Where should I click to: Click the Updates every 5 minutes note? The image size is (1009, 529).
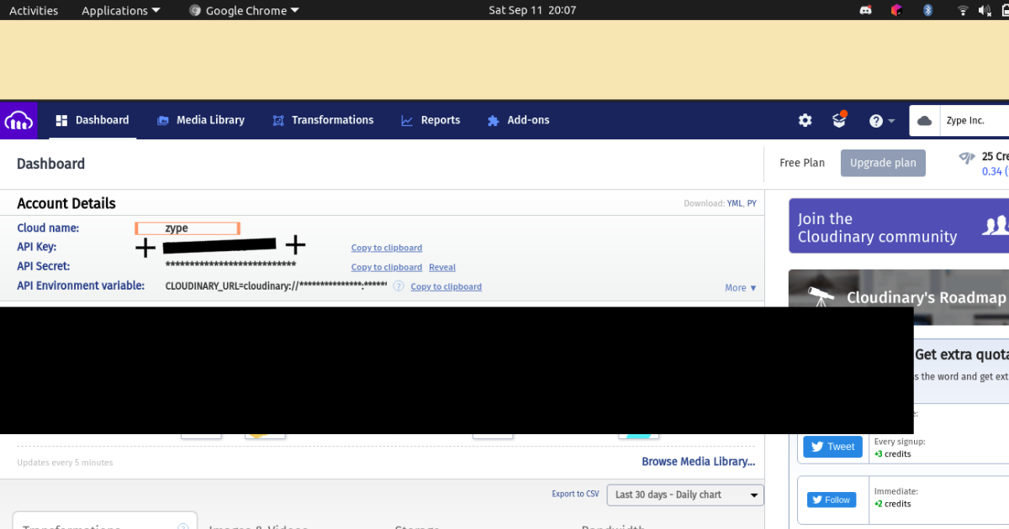coord(65,463)
